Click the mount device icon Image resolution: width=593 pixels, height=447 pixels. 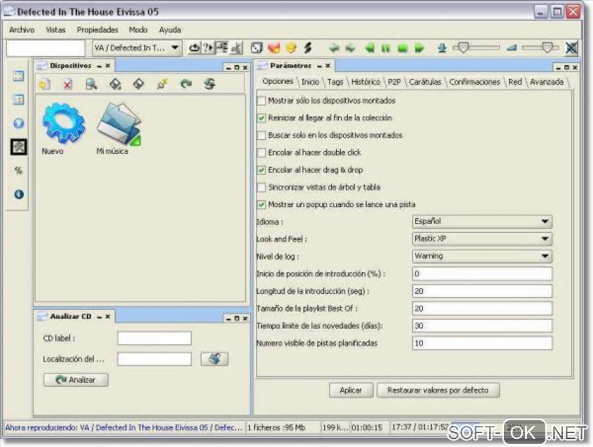(115, 84)
